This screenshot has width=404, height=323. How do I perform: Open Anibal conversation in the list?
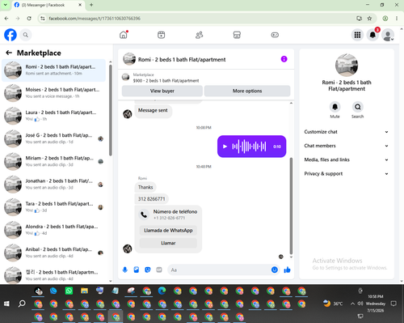pyautogui.click(x=53, y=253)
